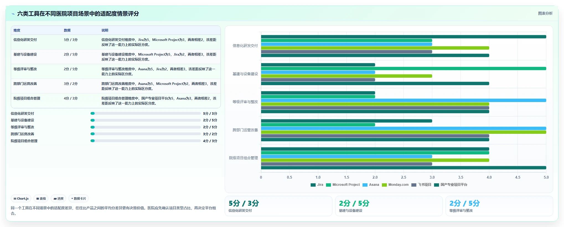Select 基建与设备建设 in the table's first column

click(25, 54)
